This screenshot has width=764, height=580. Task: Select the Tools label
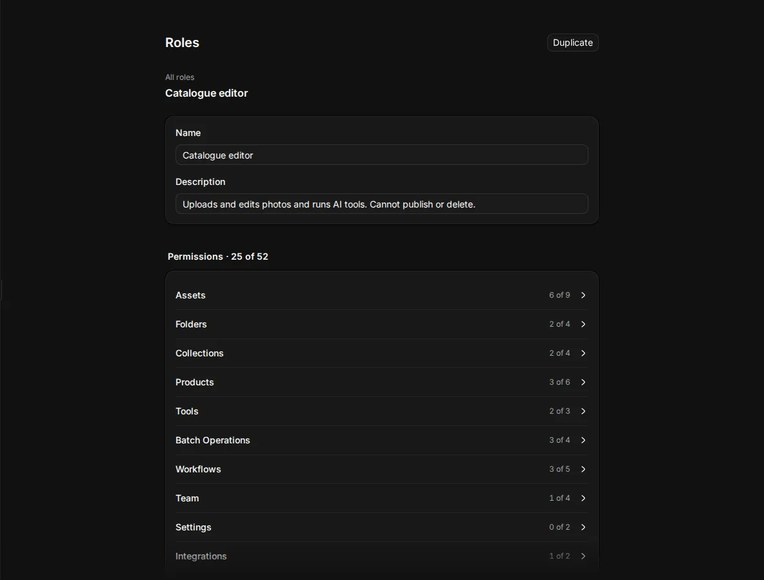pos(186,411)
